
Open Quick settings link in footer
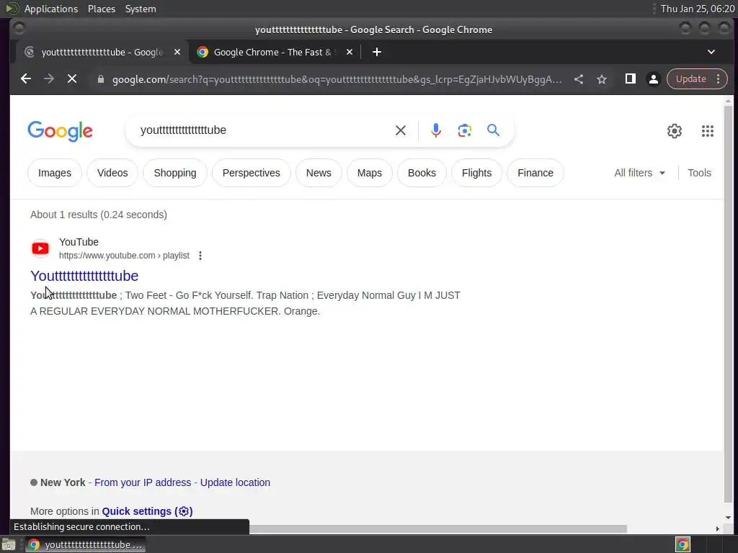click(147, 511)
